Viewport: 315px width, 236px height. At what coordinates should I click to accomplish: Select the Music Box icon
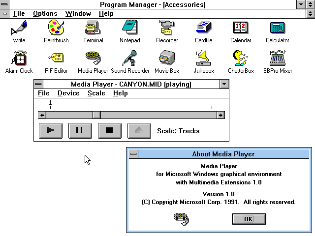pyautogui.click(x=167, y=58)
